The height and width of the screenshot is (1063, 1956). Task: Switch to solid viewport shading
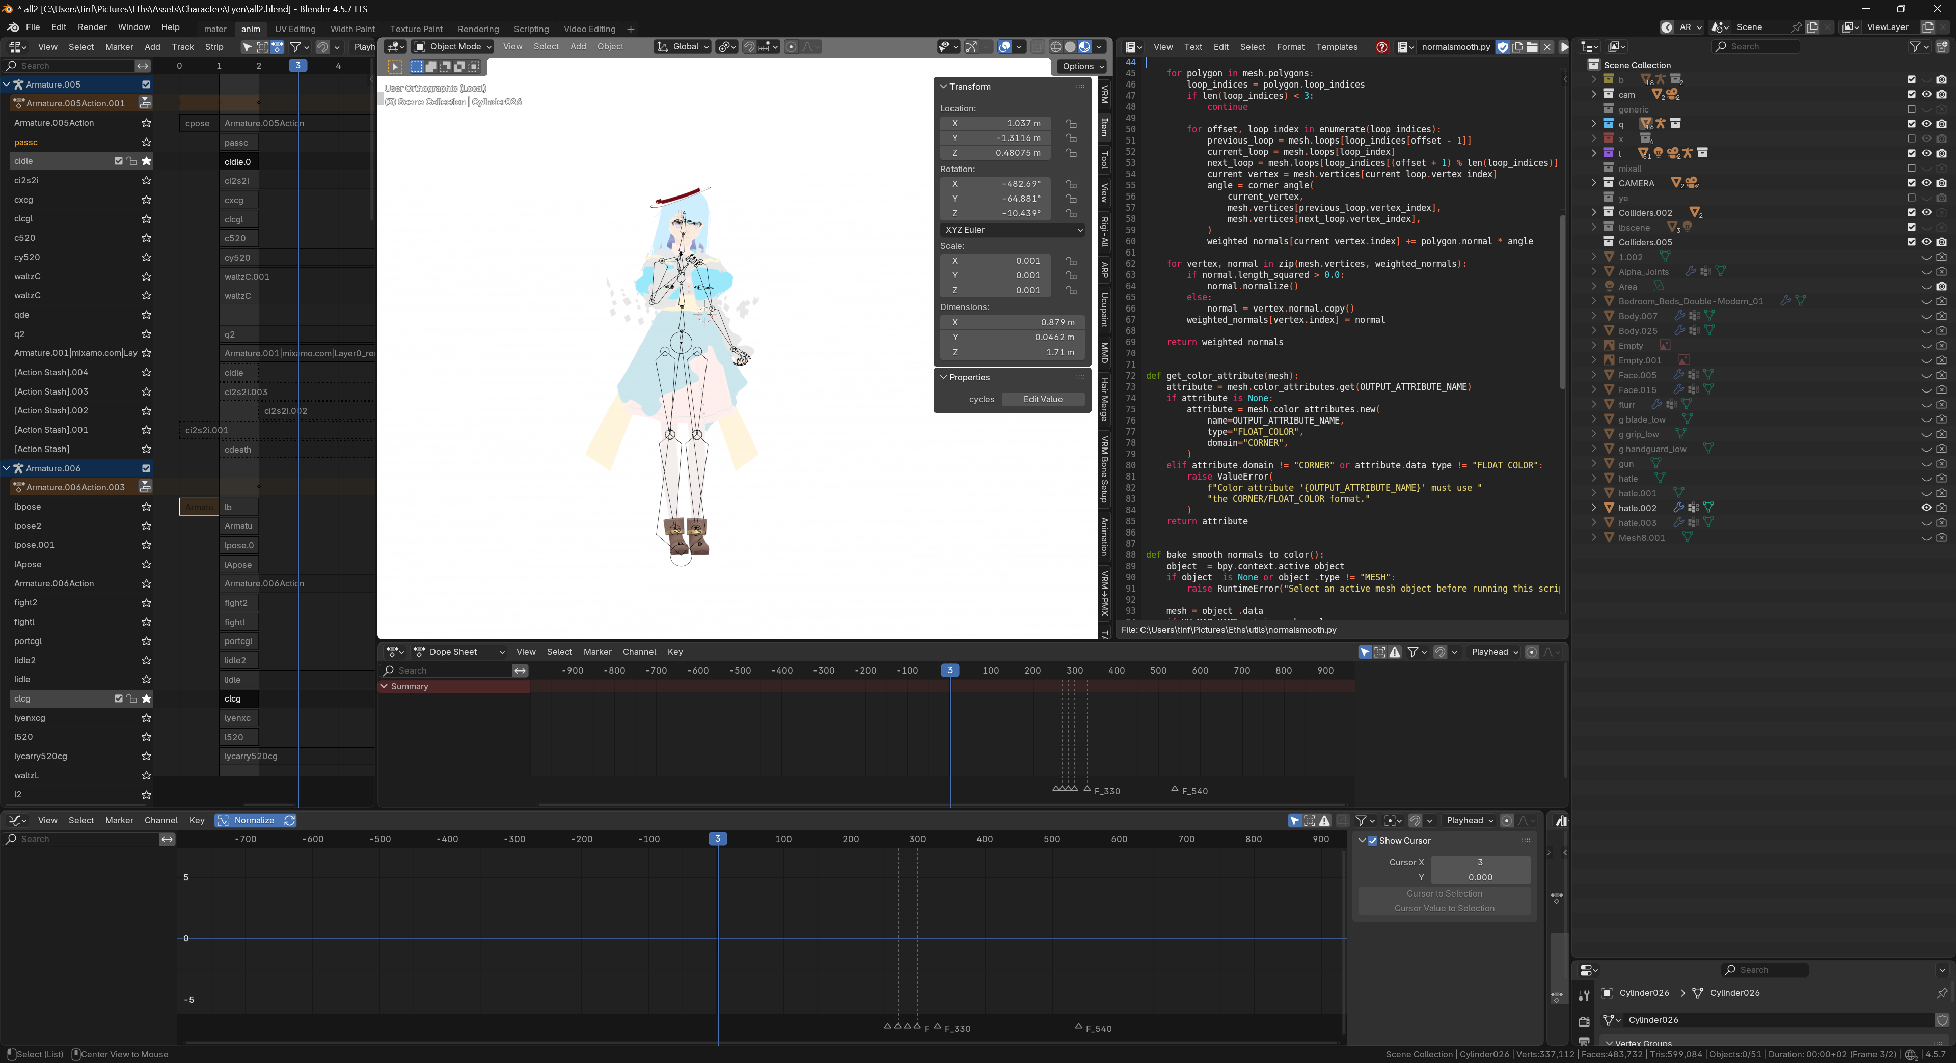tap(1070, 47)
